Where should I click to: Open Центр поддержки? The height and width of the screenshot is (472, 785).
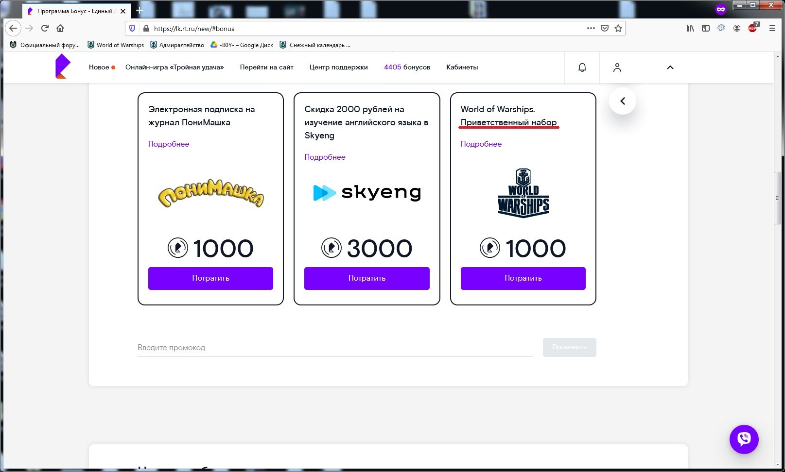tap(338, 67)
